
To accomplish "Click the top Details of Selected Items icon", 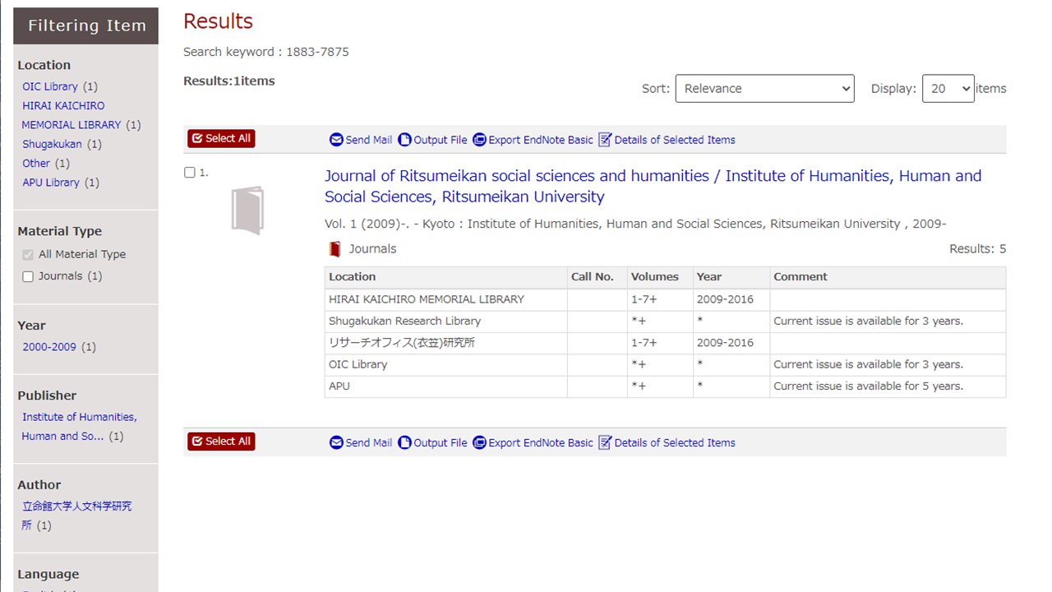I will point(605,140).
